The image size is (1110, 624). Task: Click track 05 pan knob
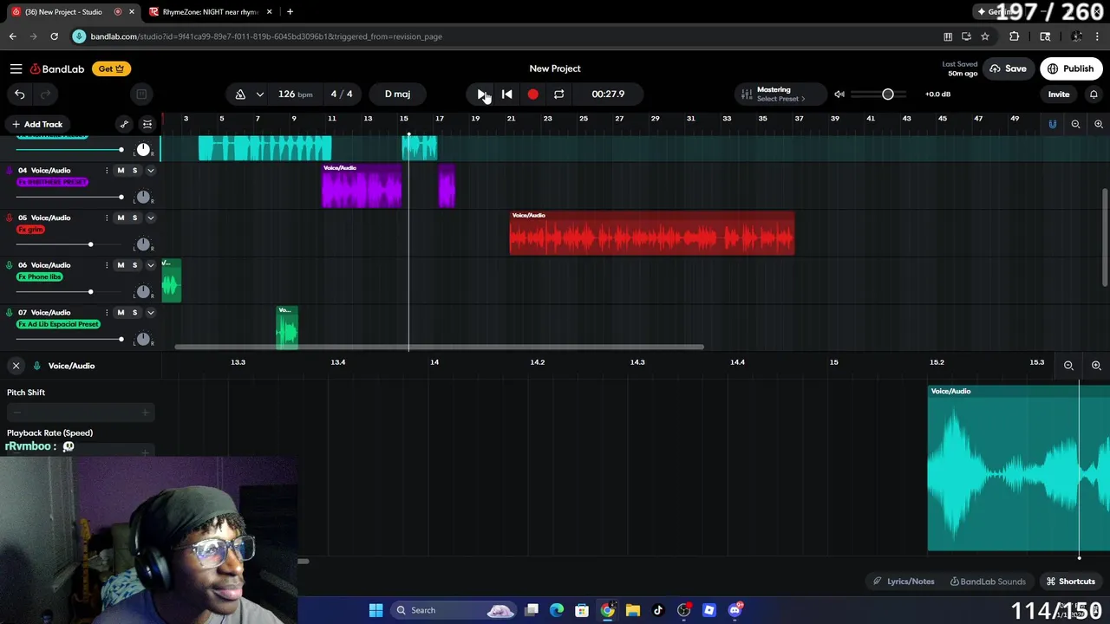pyautogui.click(x=143, y=244)
